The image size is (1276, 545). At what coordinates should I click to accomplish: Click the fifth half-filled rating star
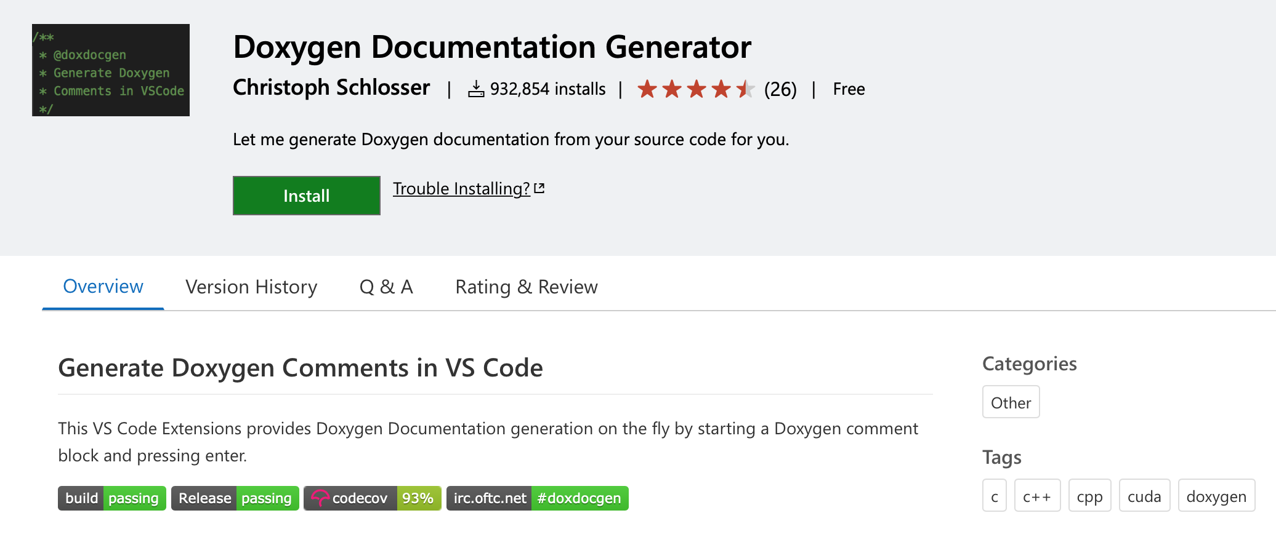tap(746, 89)
